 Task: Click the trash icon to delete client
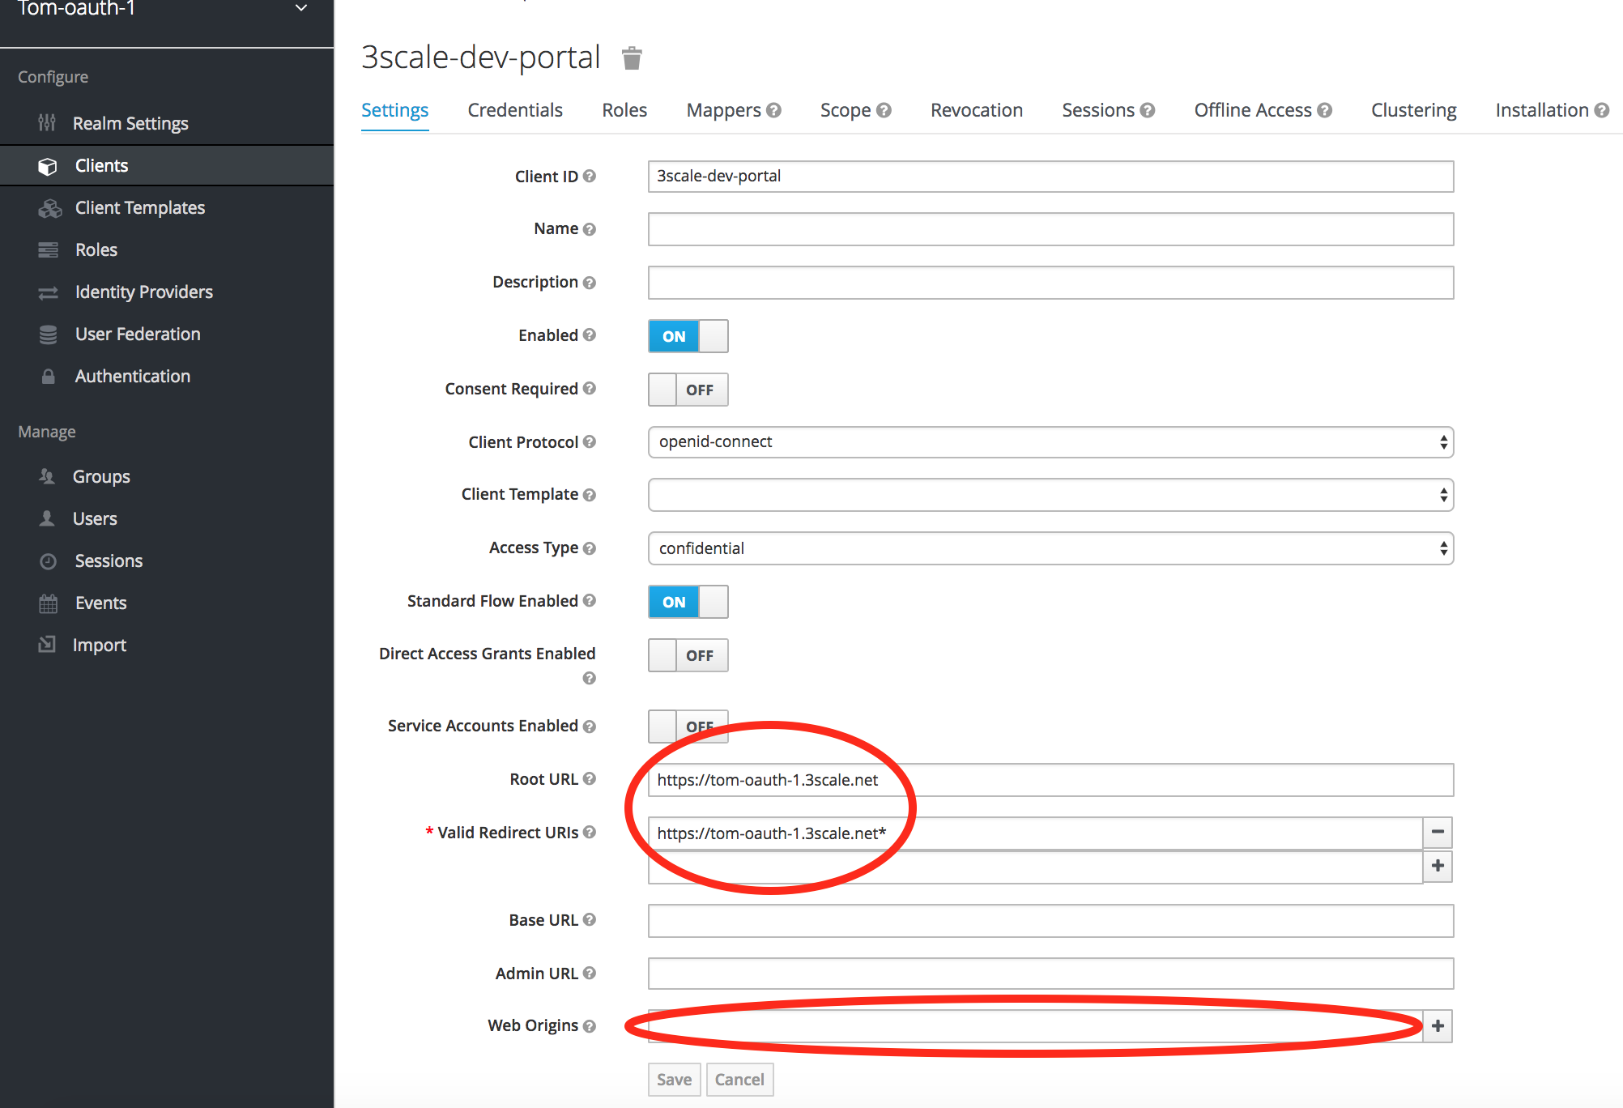click(632, 58)
